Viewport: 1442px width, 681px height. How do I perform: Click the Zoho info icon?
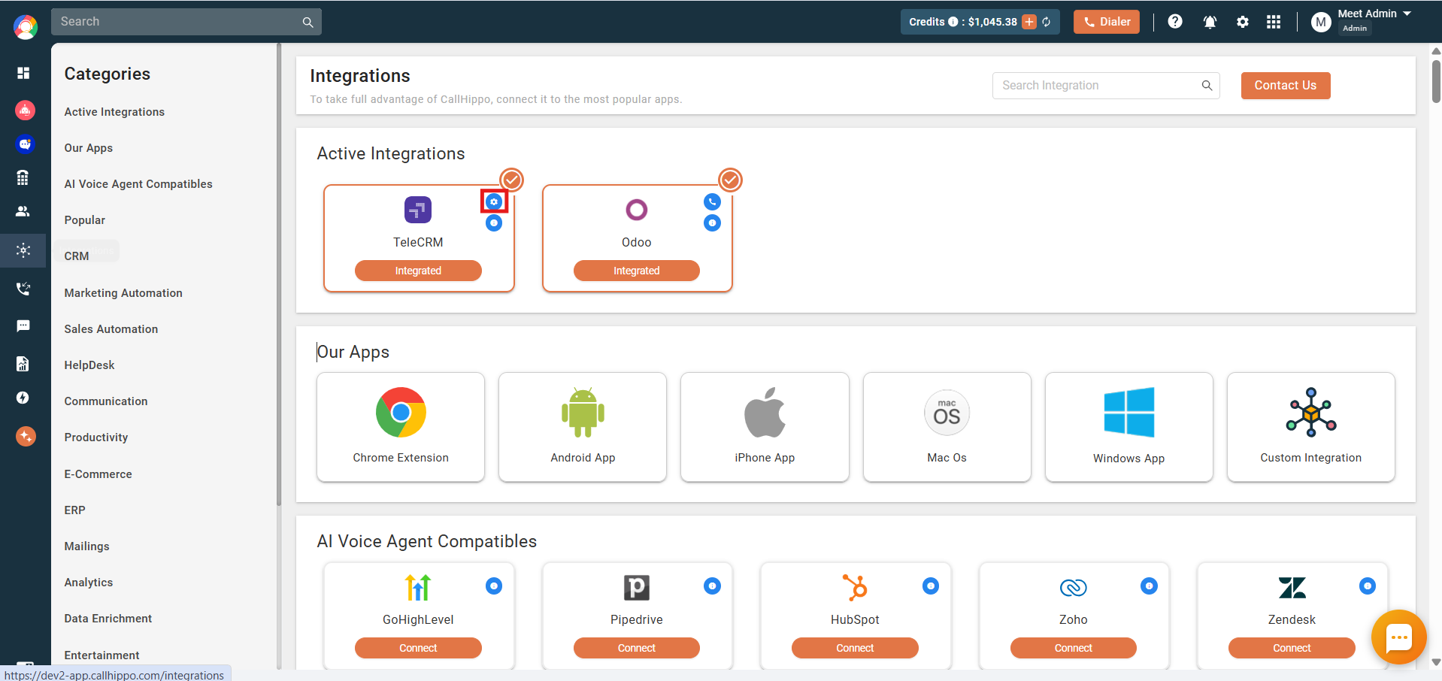click(x=1149, y=586)
